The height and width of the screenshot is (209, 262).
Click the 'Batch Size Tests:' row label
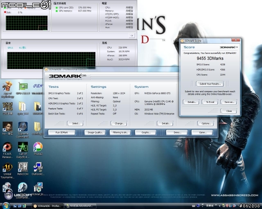[x=56, y=113]
